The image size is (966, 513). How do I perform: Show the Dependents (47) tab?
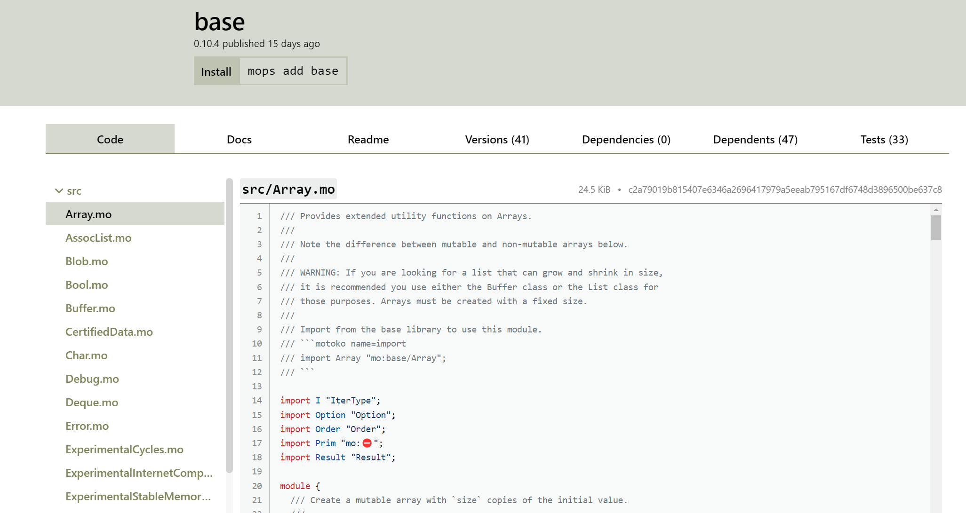tap(755, 140)
